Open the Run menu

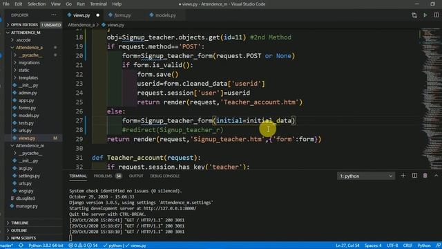[81, 4]
